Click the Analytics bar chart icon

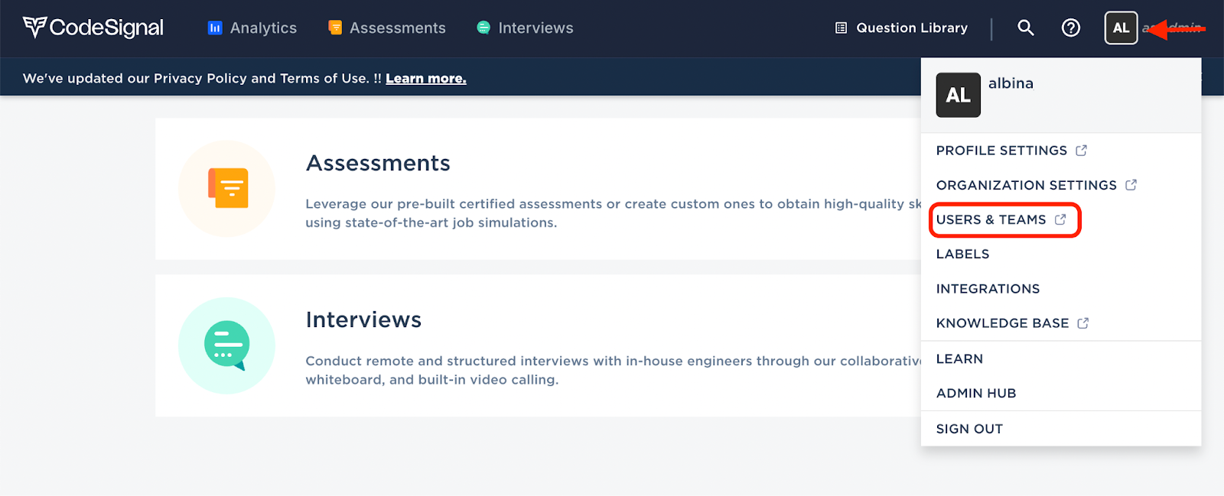click(215, 28)
